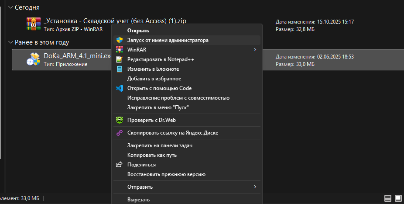Click "Закрепить на панели задач"
The width and height of the screenshot is (404, 204).
tap(187, 145)
